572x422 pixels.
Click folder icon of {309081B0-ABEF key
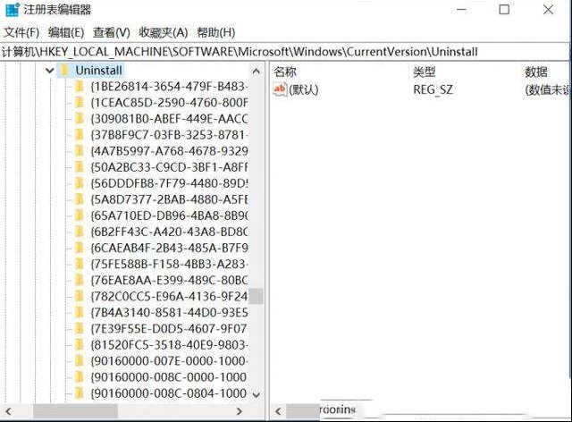[79, 119]
